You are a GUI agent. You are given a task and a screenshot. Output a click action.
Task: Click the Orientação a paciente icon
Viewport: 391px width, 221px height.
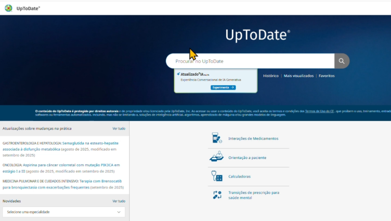click(217, 157)
